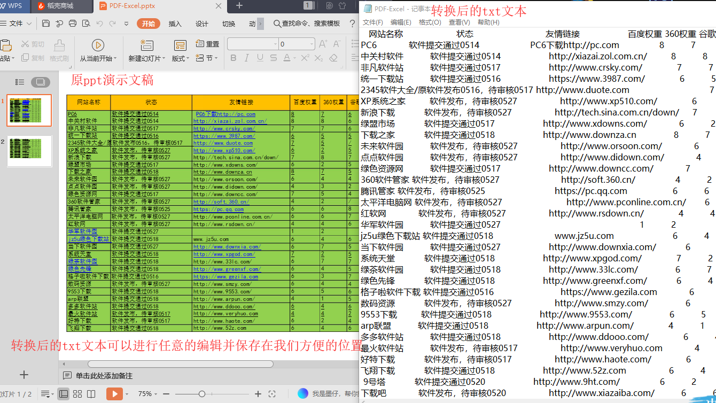Toggle Italic formatting
Screen dimensions: 716x403
(x=246, y=58)
